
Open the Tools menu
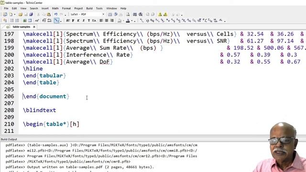tap(99, 9)
